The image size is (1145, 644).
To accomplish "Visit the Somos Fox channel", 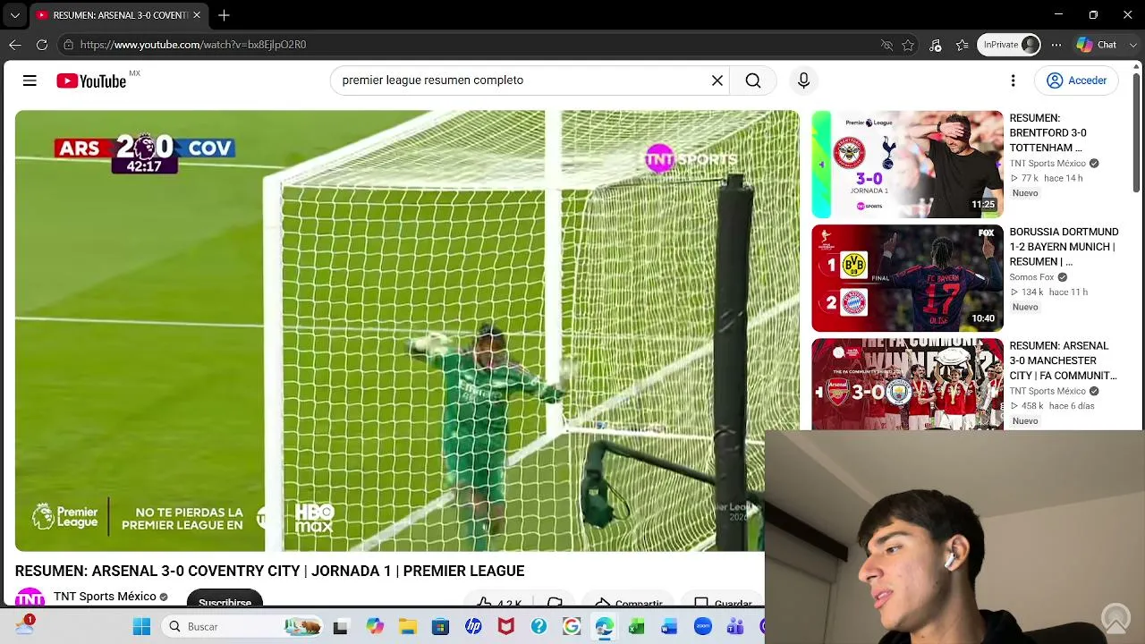I will coord(1031,277).
